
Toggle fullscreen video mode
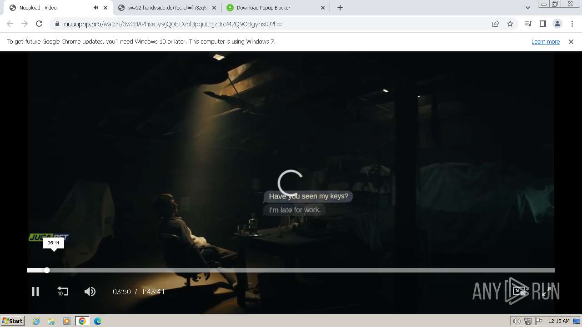click(547, 292)
